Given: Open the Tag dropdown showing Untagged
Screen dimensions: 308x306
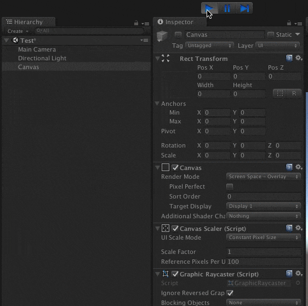Looking at the screenshot, I should click(209, 46).
